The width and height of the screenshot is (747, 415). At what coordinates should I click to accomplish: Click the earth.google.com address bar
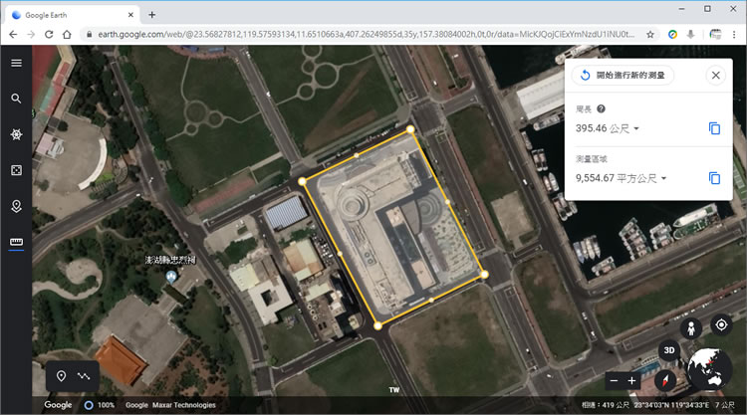tap(366, 34)
